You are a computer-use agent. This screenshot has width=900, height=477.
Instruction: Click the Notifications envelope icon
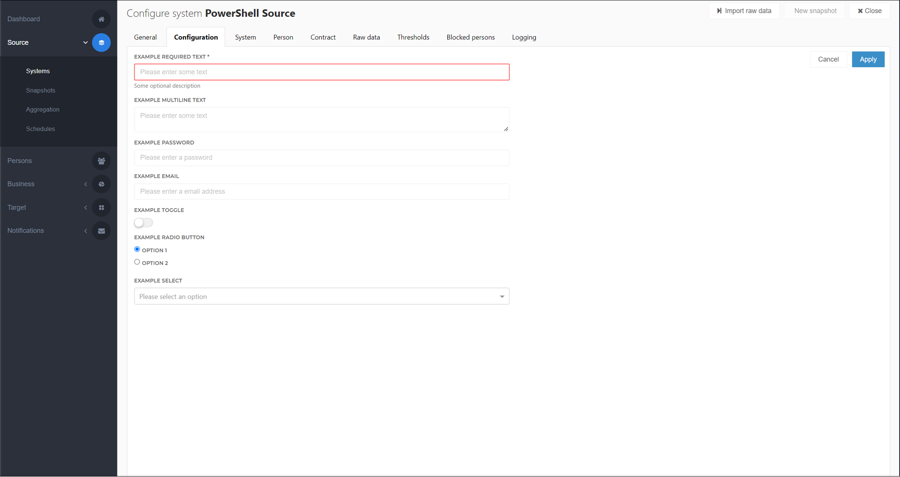(x=101, y=231)
